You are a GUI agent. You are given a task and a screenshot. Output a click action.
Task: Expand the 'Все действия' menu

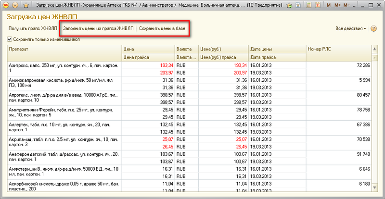(350, 28)
